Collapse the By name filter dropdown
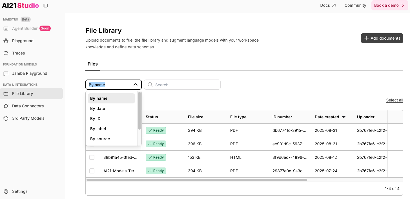 pos(136,85)
